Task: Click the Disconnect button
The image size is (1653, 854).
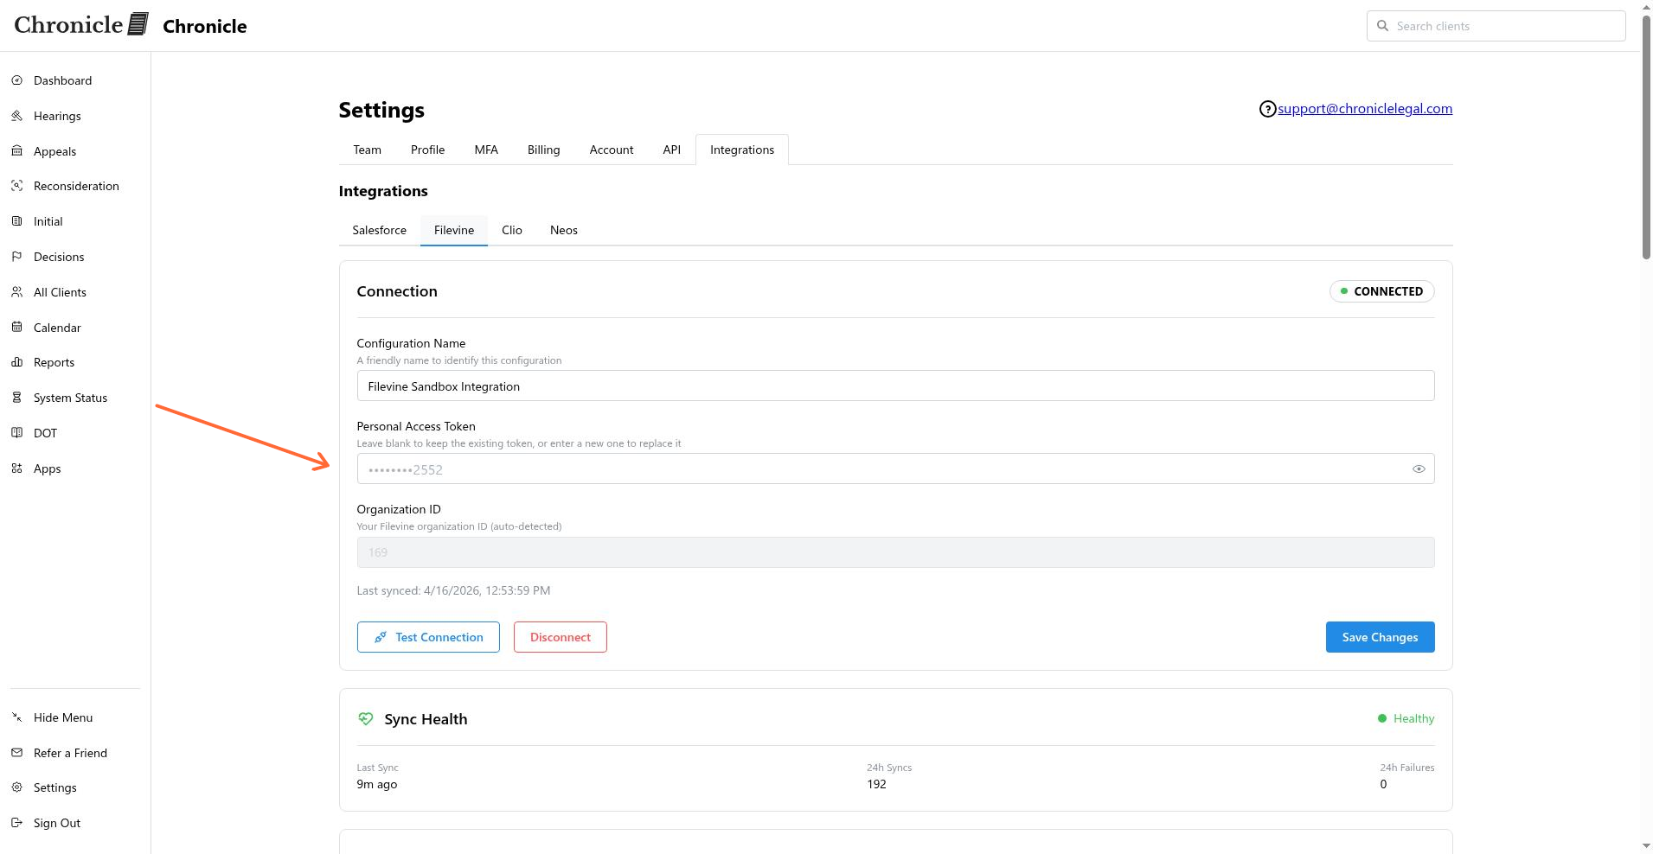Action: [x=561, y=637]
